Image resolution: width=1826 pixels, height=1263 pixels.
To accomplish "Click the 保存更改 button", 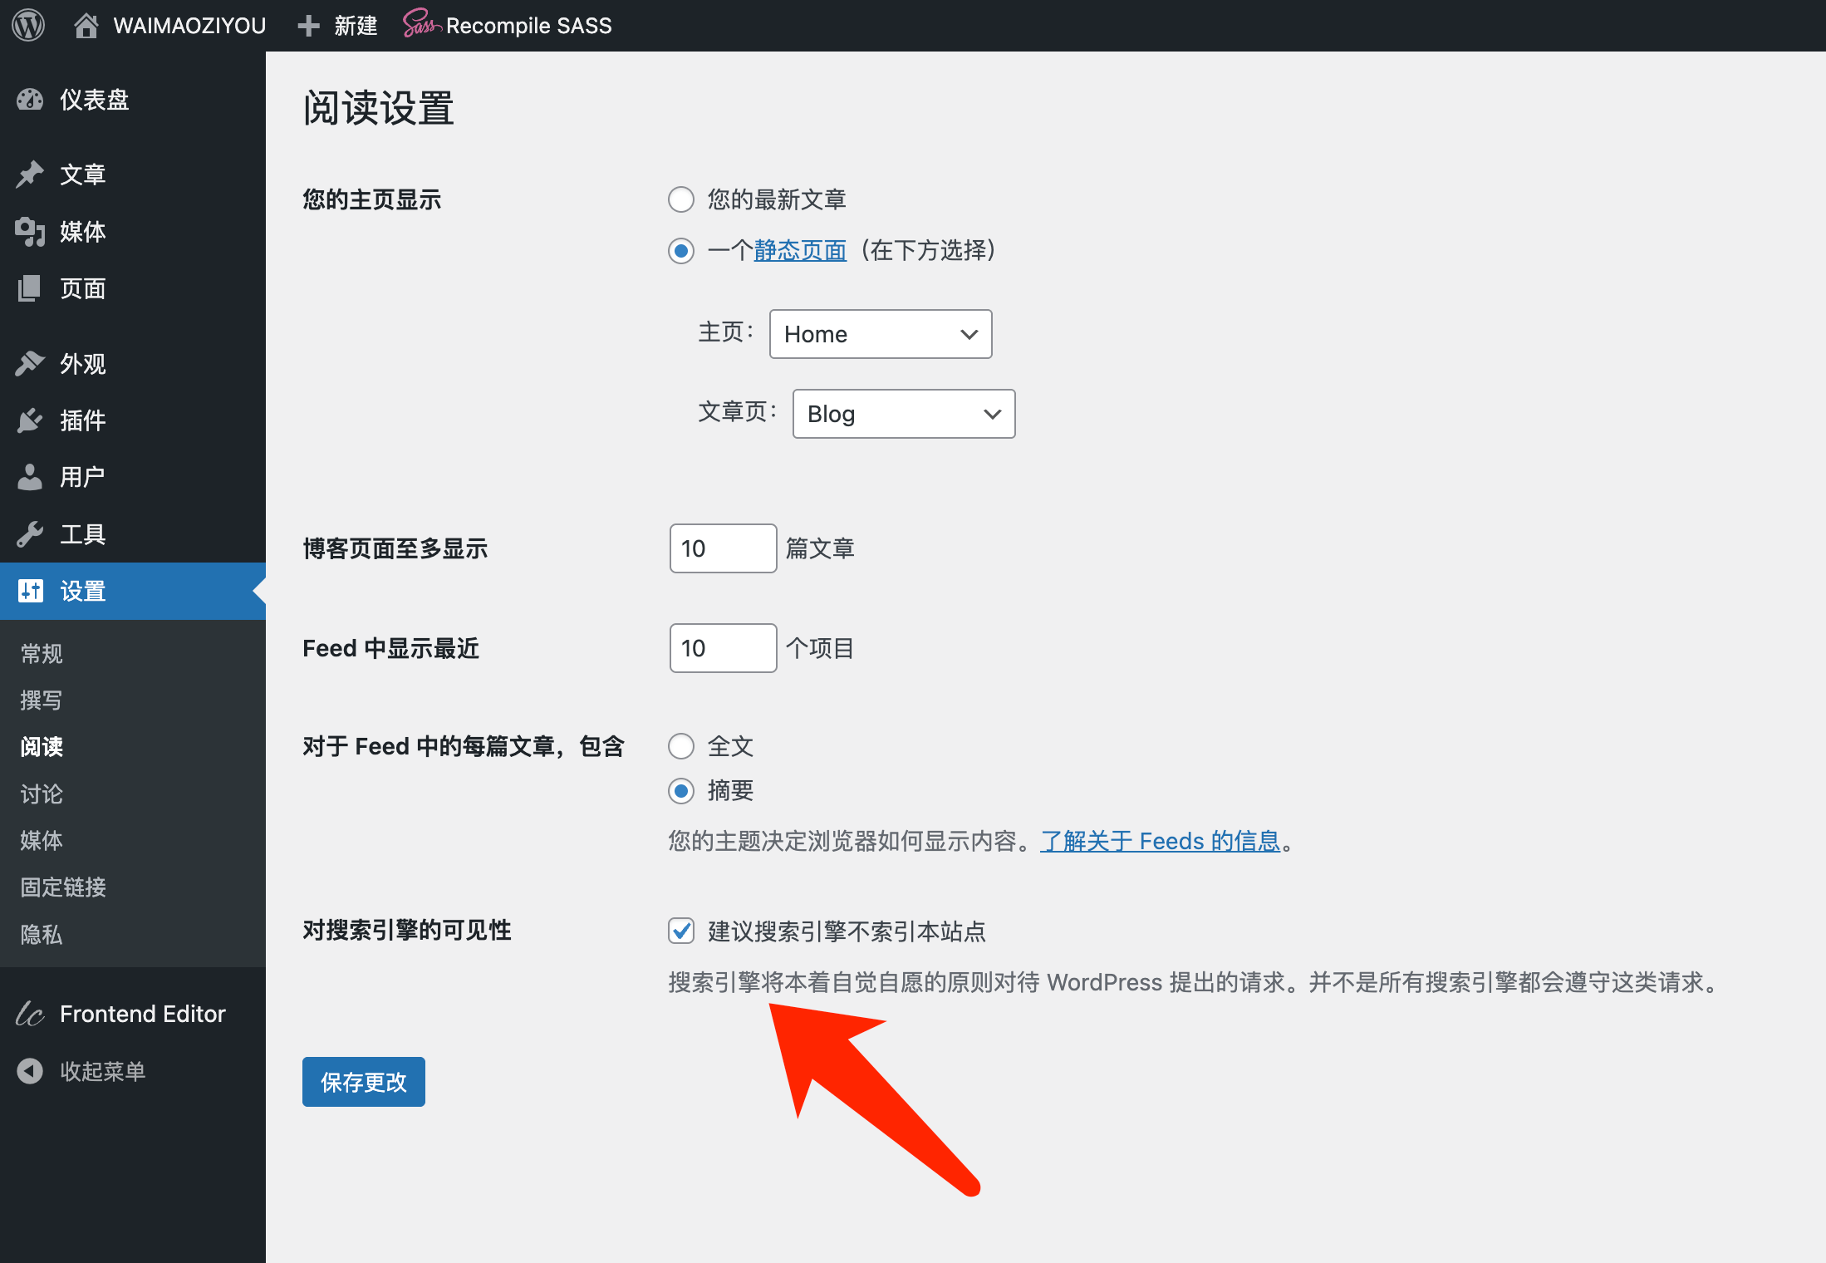I will (364, 1082).
